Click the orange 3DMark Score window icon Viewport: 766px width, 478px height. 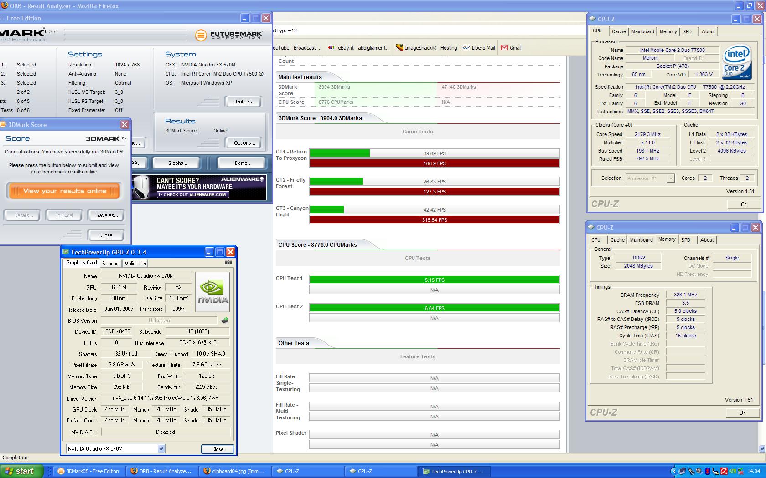click(x=3, y=124)
